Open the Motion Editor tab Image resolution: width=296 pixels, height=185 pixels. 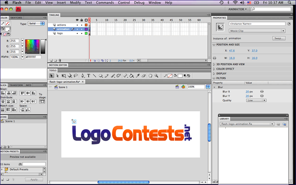(58, 65)
